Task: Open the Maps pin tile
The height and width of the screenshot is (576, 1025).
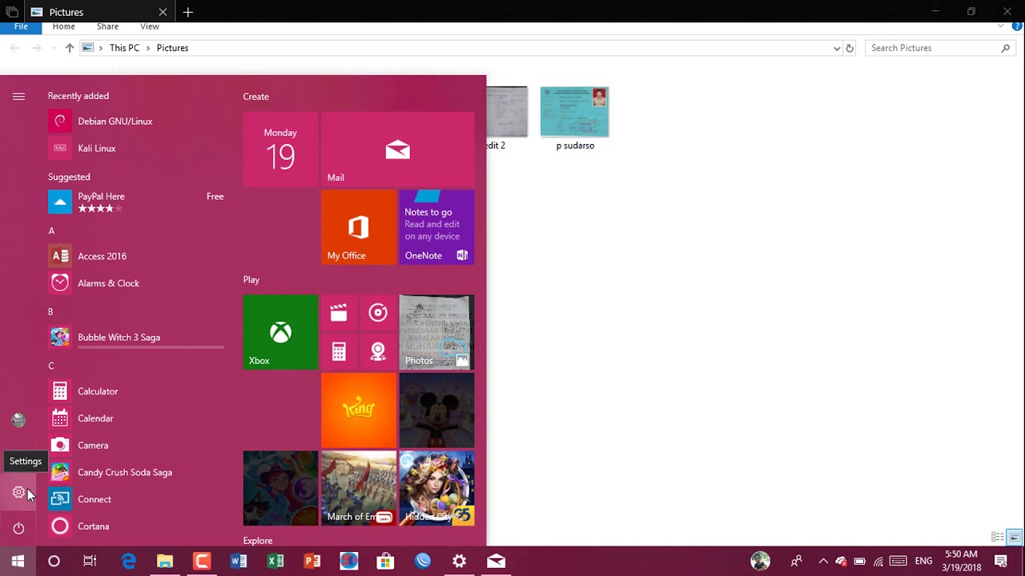Action: point(378,351)
